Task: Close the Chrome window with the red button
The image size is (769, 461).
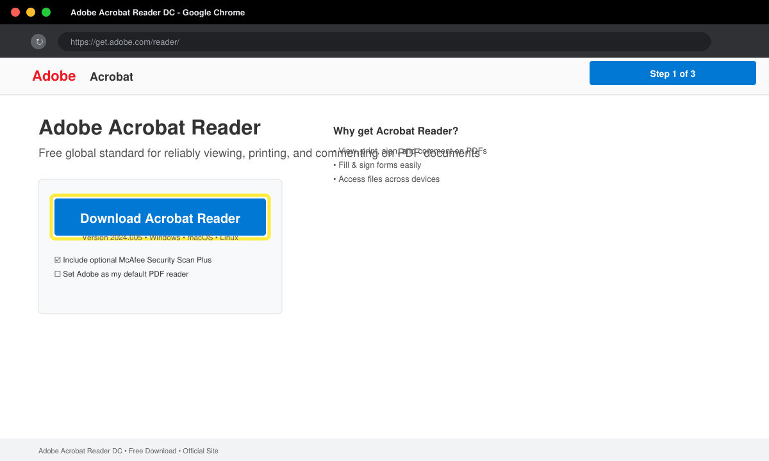Action: tap(15, 12)
